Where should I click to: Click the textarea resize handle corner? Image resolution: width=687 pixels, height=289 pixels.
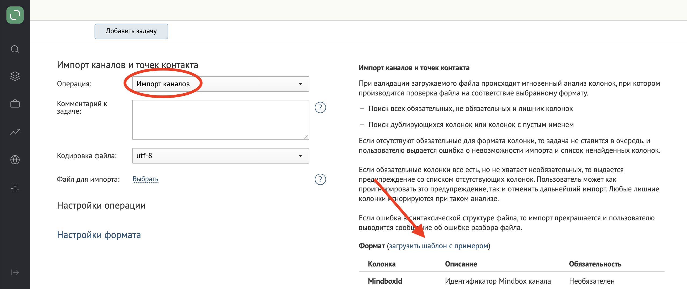[306, 137]
